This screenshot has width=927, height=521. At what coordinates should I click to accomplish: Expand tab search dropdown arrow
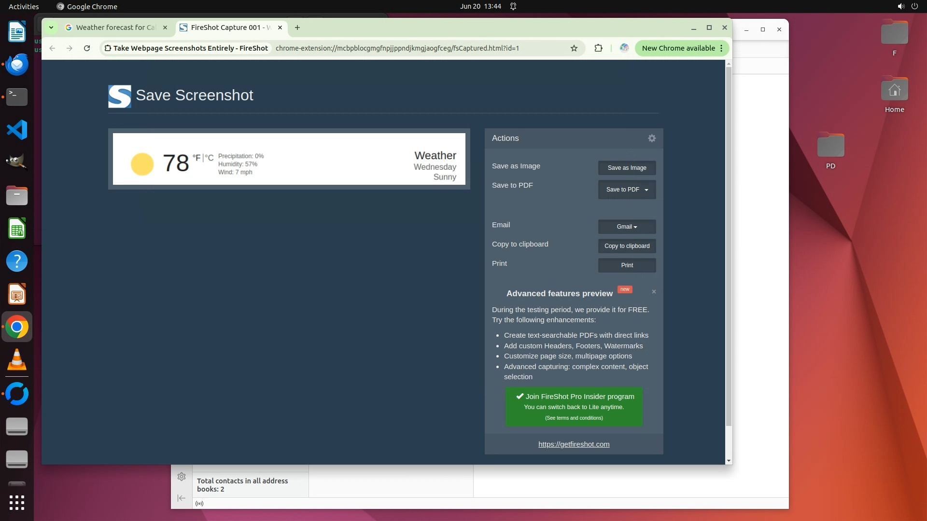coord(51,27)
